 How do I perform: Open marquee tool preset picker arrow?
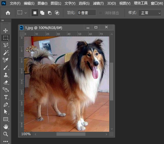pyautogui.click(x=26, y=13)
